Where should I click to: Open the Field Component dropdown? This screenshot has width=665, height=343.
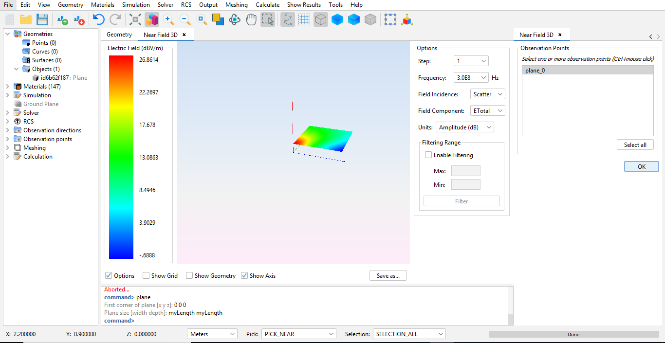click(x=487, y=111)
